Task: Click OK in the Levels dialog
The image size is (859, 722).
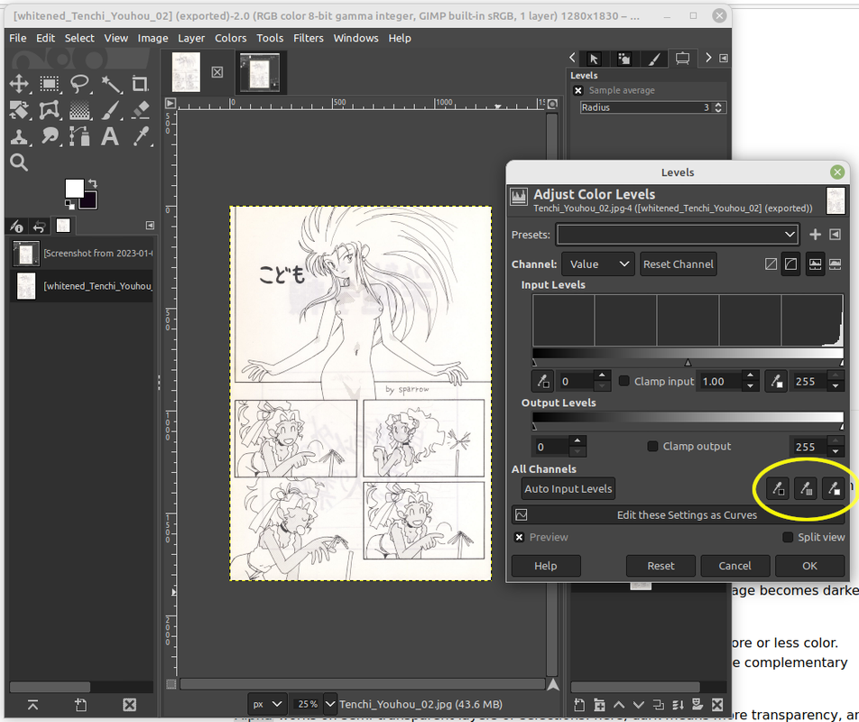Action: pos(809,566)
